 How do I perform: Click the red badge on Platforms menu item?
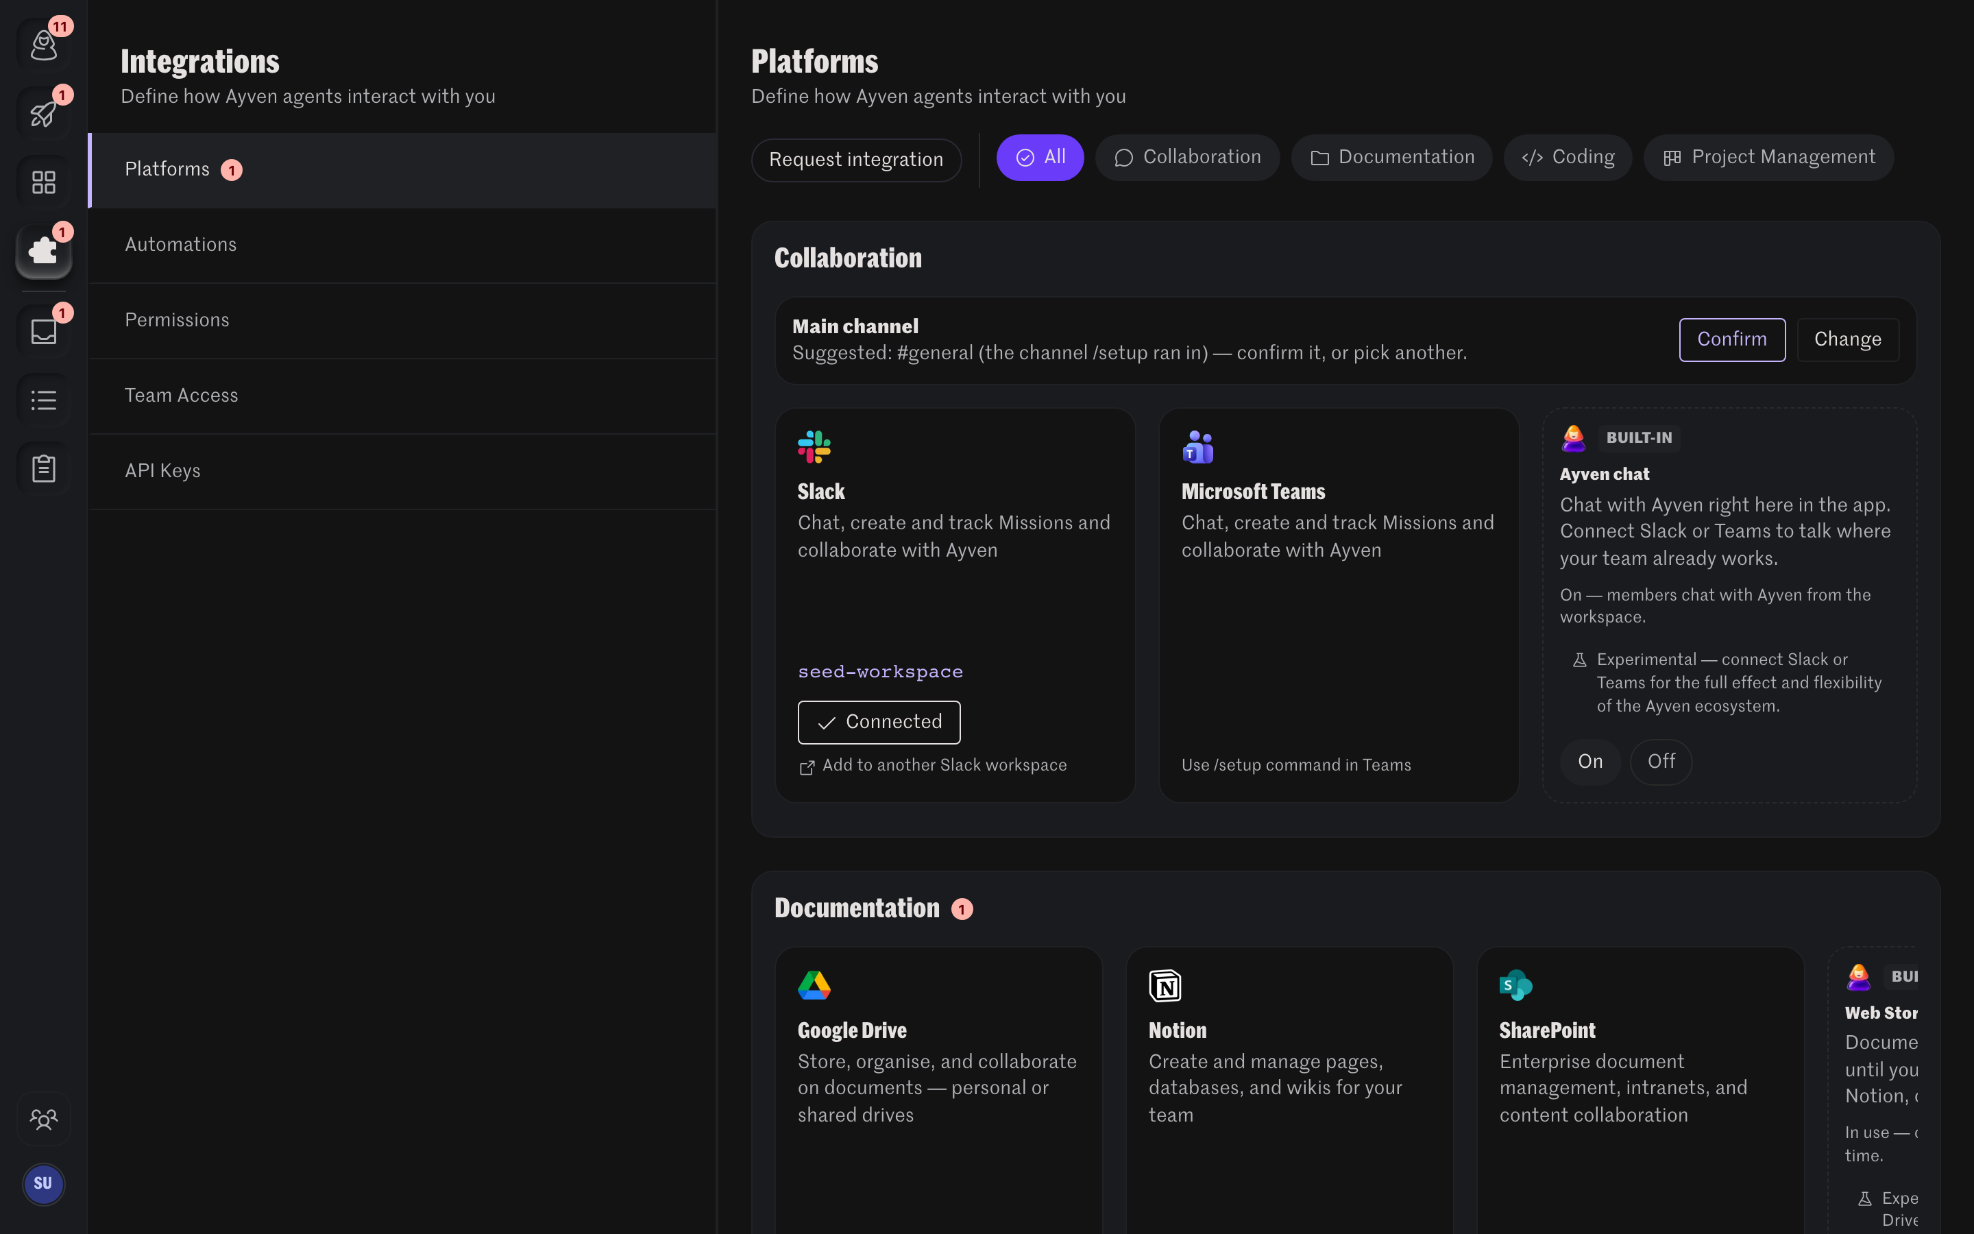pos(232,170)
